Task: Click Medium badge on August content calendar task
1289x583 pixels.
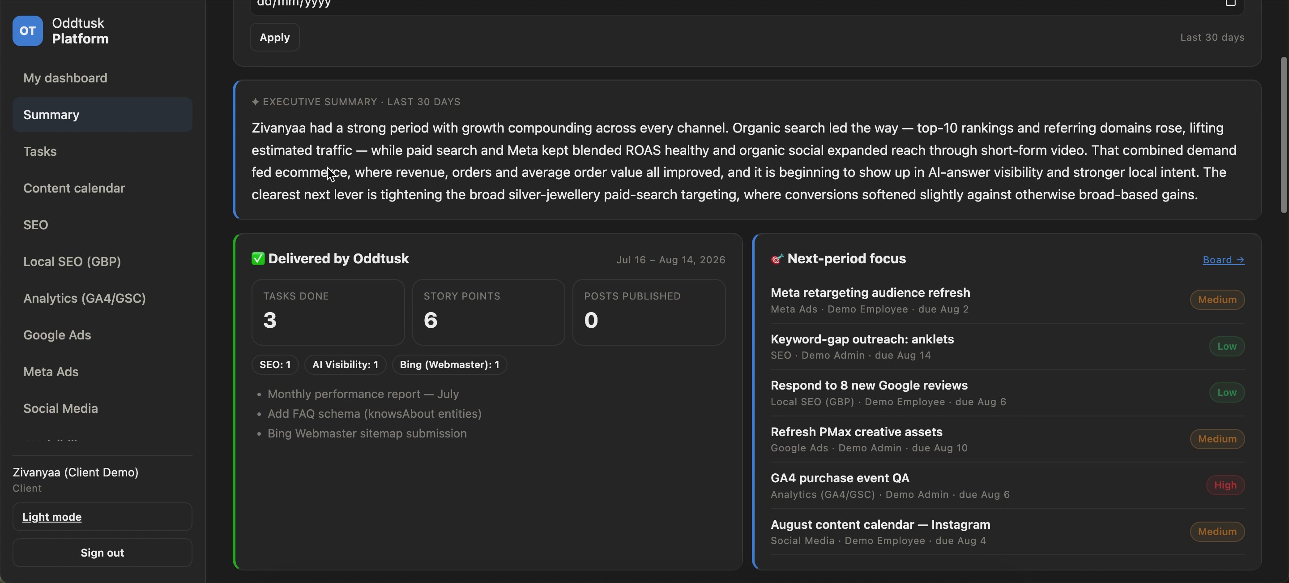Action: click(x=1217, y=532)
